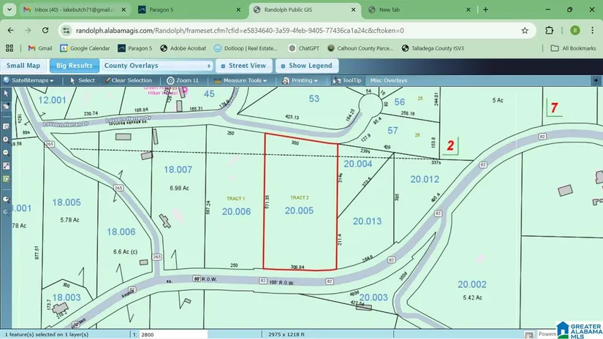The height and width of the screenshot is (339, 603).
Task: Open the Calhoun County Parcel bookmark
Action: (x=361, y=48)
